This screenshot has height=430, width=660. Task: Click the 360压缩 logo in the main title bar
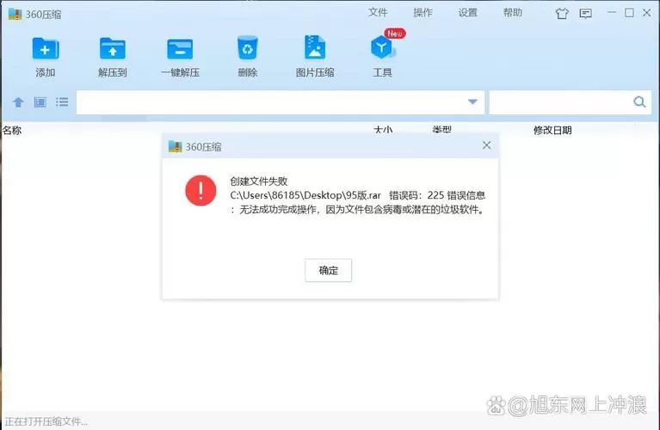coord(15,14)
